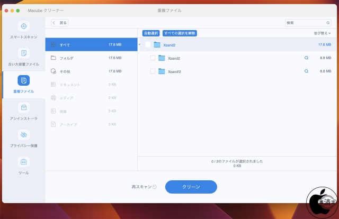This screenshot has width=339, height=219.
Task: Click the 画像 category icon
Action: point(53,111)
